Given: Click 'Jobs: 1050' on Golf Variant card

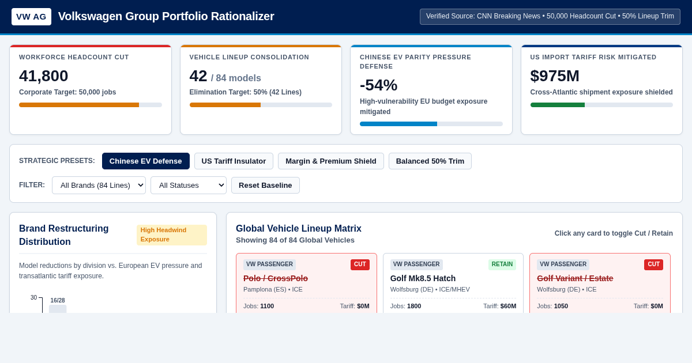Looking at the screenshot, I should (552, 306).
